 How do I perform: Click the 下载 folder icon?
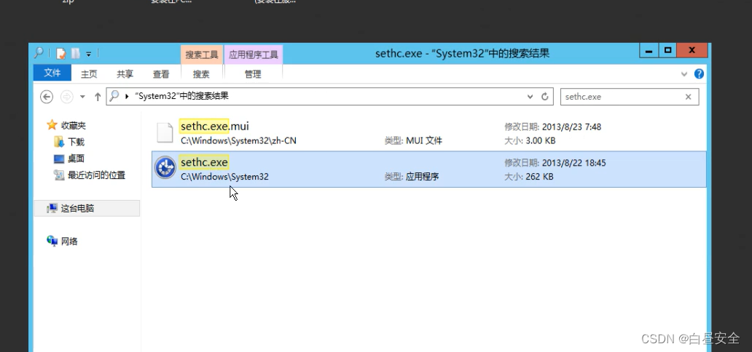click(x=59, y=142)
